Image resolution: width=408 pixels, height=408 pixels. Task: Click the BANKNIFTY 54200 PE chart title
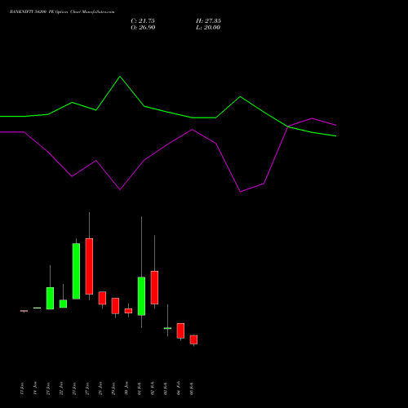coord(62,12)
